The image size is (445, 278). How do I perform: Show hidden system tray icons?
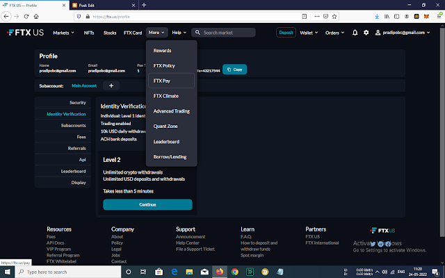tap(377, 272)
